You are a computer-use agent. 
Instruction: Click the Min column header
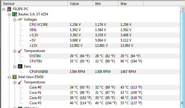tap(106, 4)
